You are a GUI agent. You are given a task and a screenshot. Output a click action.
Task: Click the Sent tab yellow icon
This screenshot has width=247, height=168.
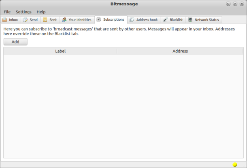[x=45, y=19]
